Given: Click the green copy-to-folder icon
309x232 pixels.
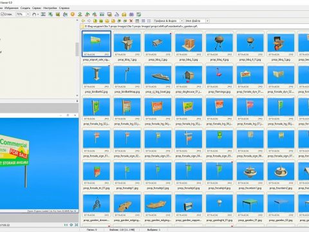Looking at the screenshot, I should [x=119, y=21].
